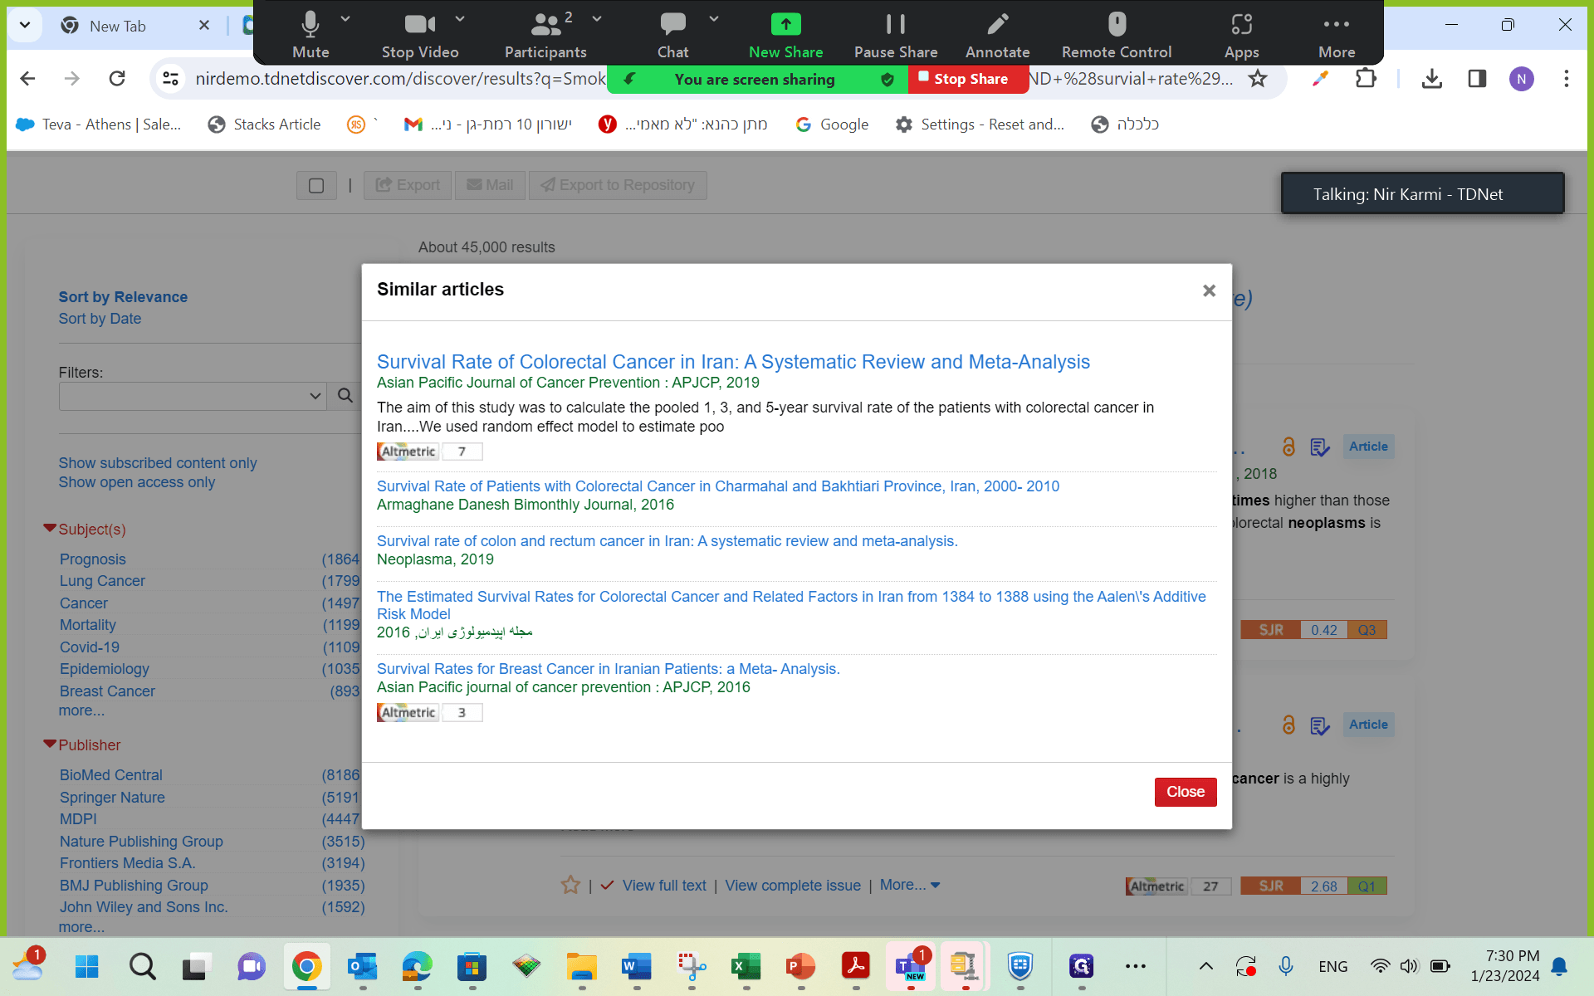Click the address bar URL field
Viewport: 1594px width, 996px height.
click(400, 79)
